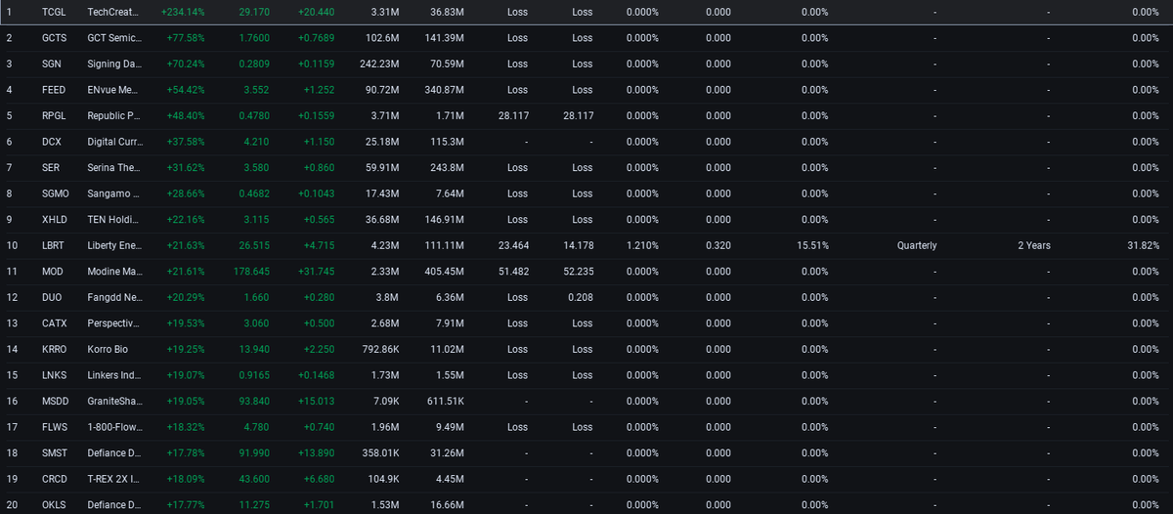Click the T-REX 2X I… name

tap(113, 479)
